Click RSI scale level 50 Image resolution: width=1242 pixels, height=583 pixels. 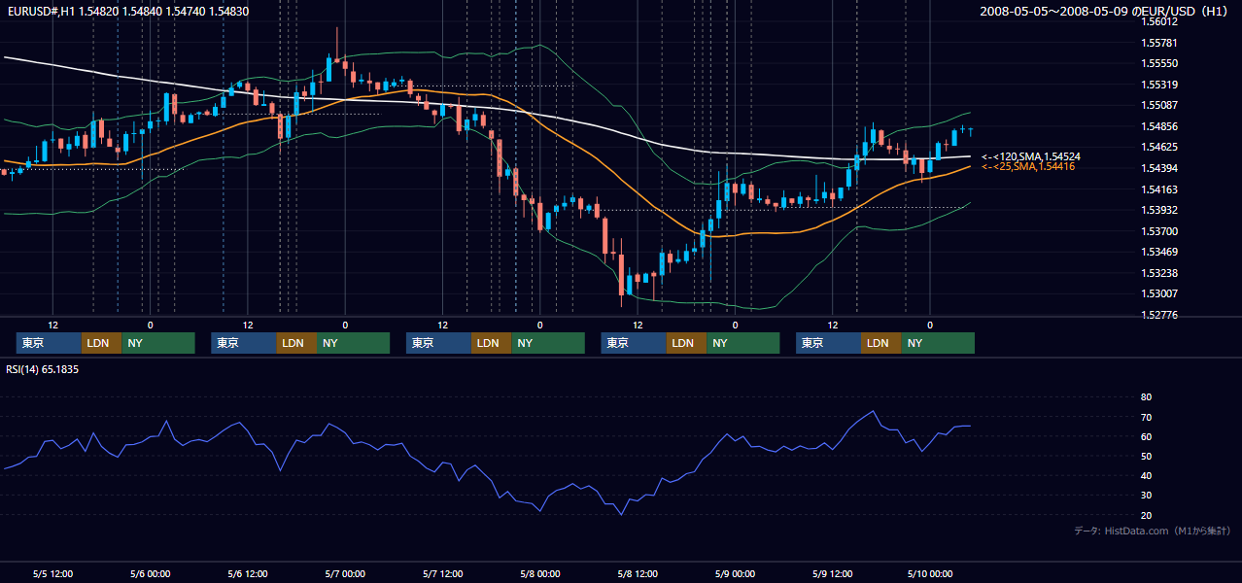click(x=1146, y=456)
